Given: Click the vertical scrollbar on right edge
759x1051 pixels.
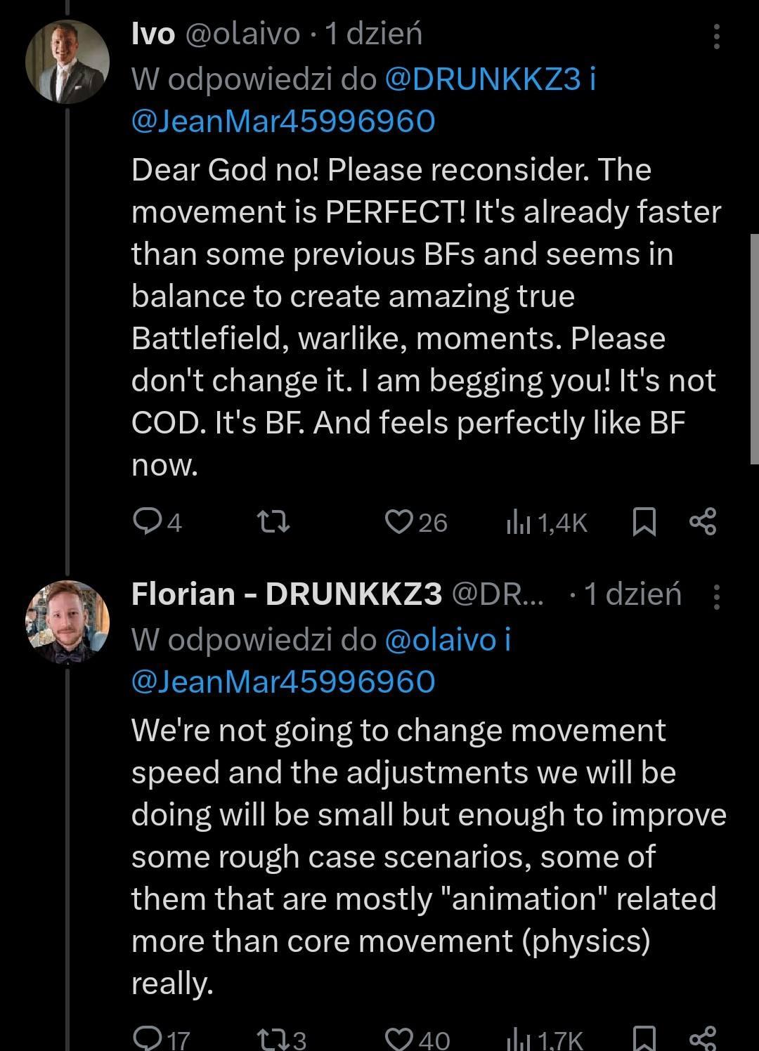Looking at the screenshot, I should (754, 349).
